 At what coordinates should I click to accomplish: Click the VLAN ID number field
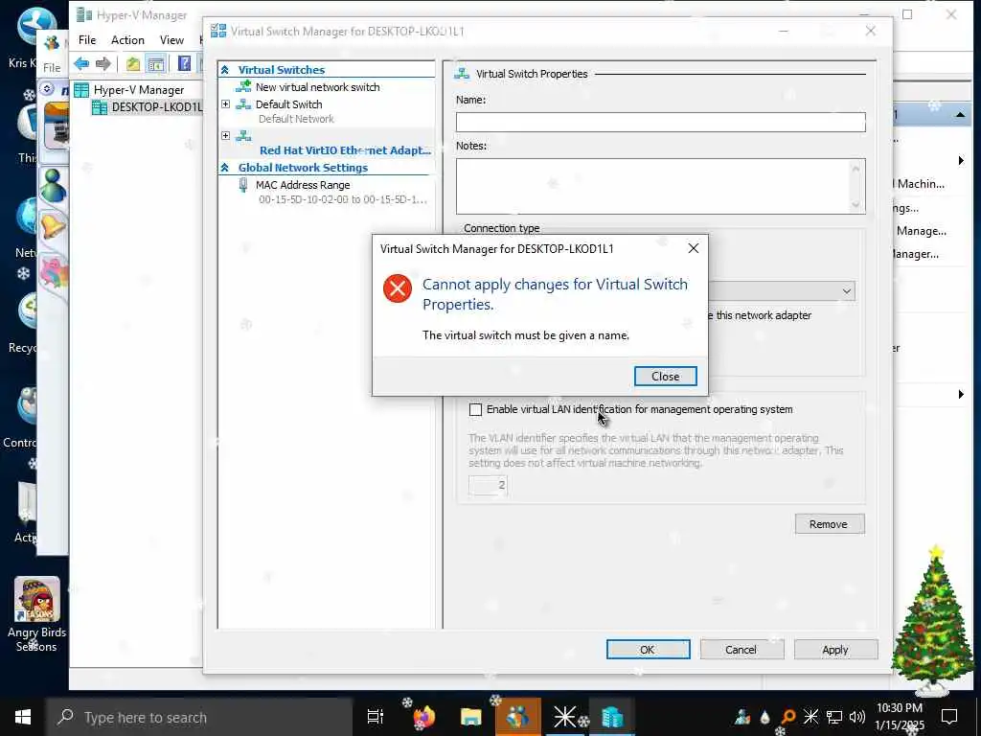tap(488, 485)
